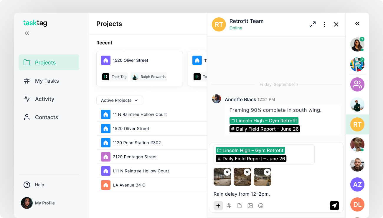Viewport: 383px width, 218px height.
Task: Click the file attachment icon in composer
Action: [x=240, y=206]
